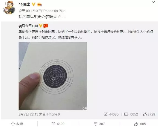This screenshot has width=159, height=130.
Task: Click the iPhone 6s Plus source link
Action: pyautogui.click(x=54, y=11)
